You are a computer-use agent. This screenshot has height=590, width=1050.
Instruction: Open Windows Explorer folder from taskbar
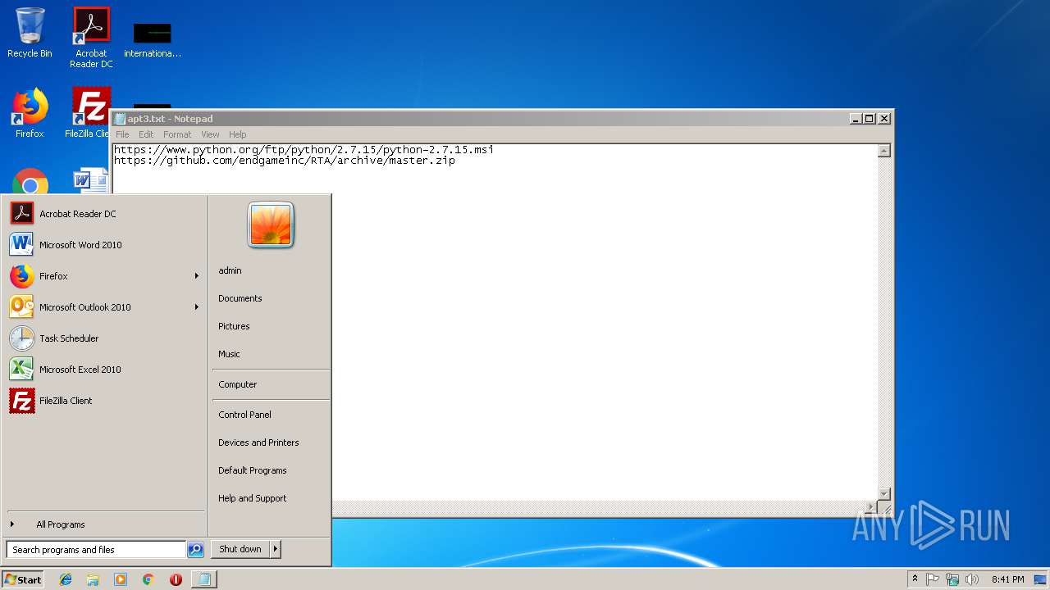pos(93,579)
